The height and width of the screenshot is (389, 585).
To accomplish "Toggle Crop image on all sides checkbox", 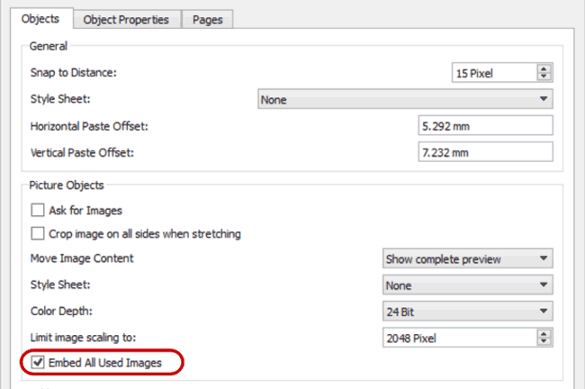I will tap(38, 234).
